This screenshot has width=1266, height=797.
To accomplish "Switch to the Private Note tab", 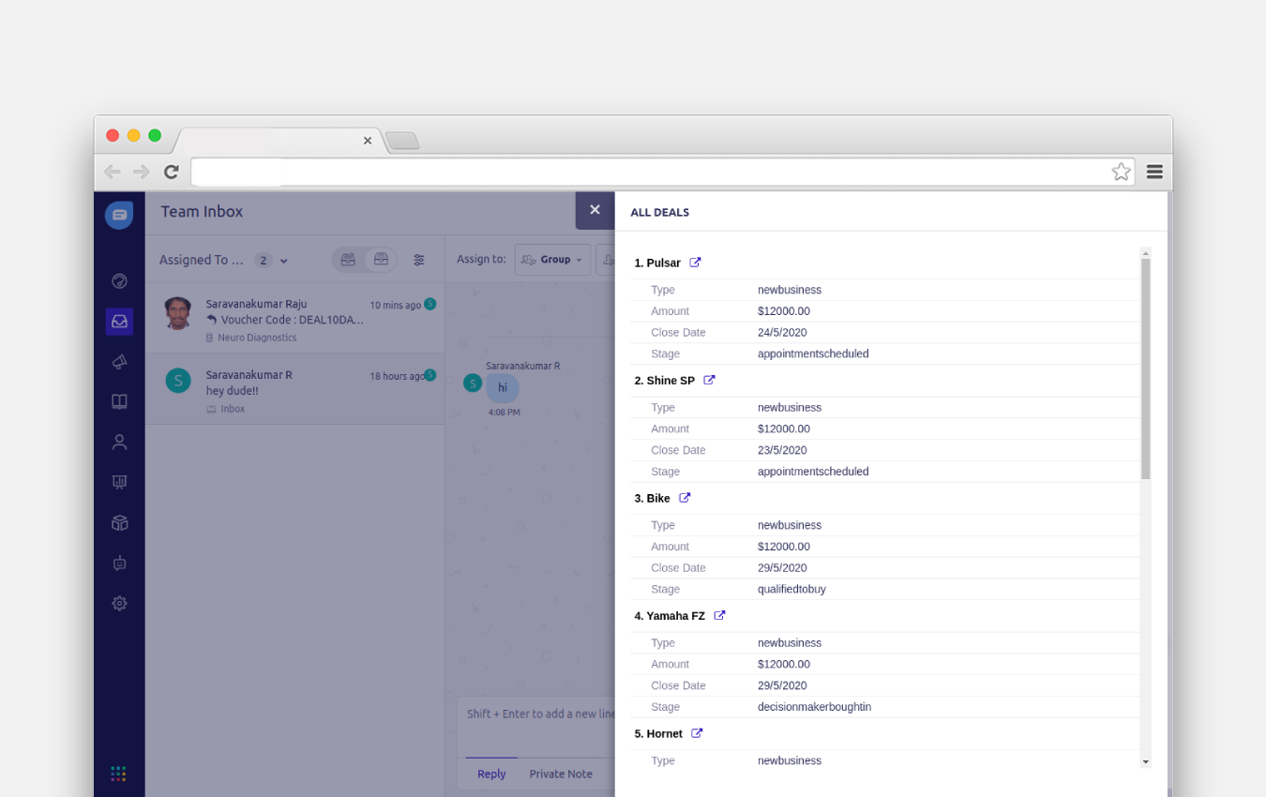I will click(560, 774).
